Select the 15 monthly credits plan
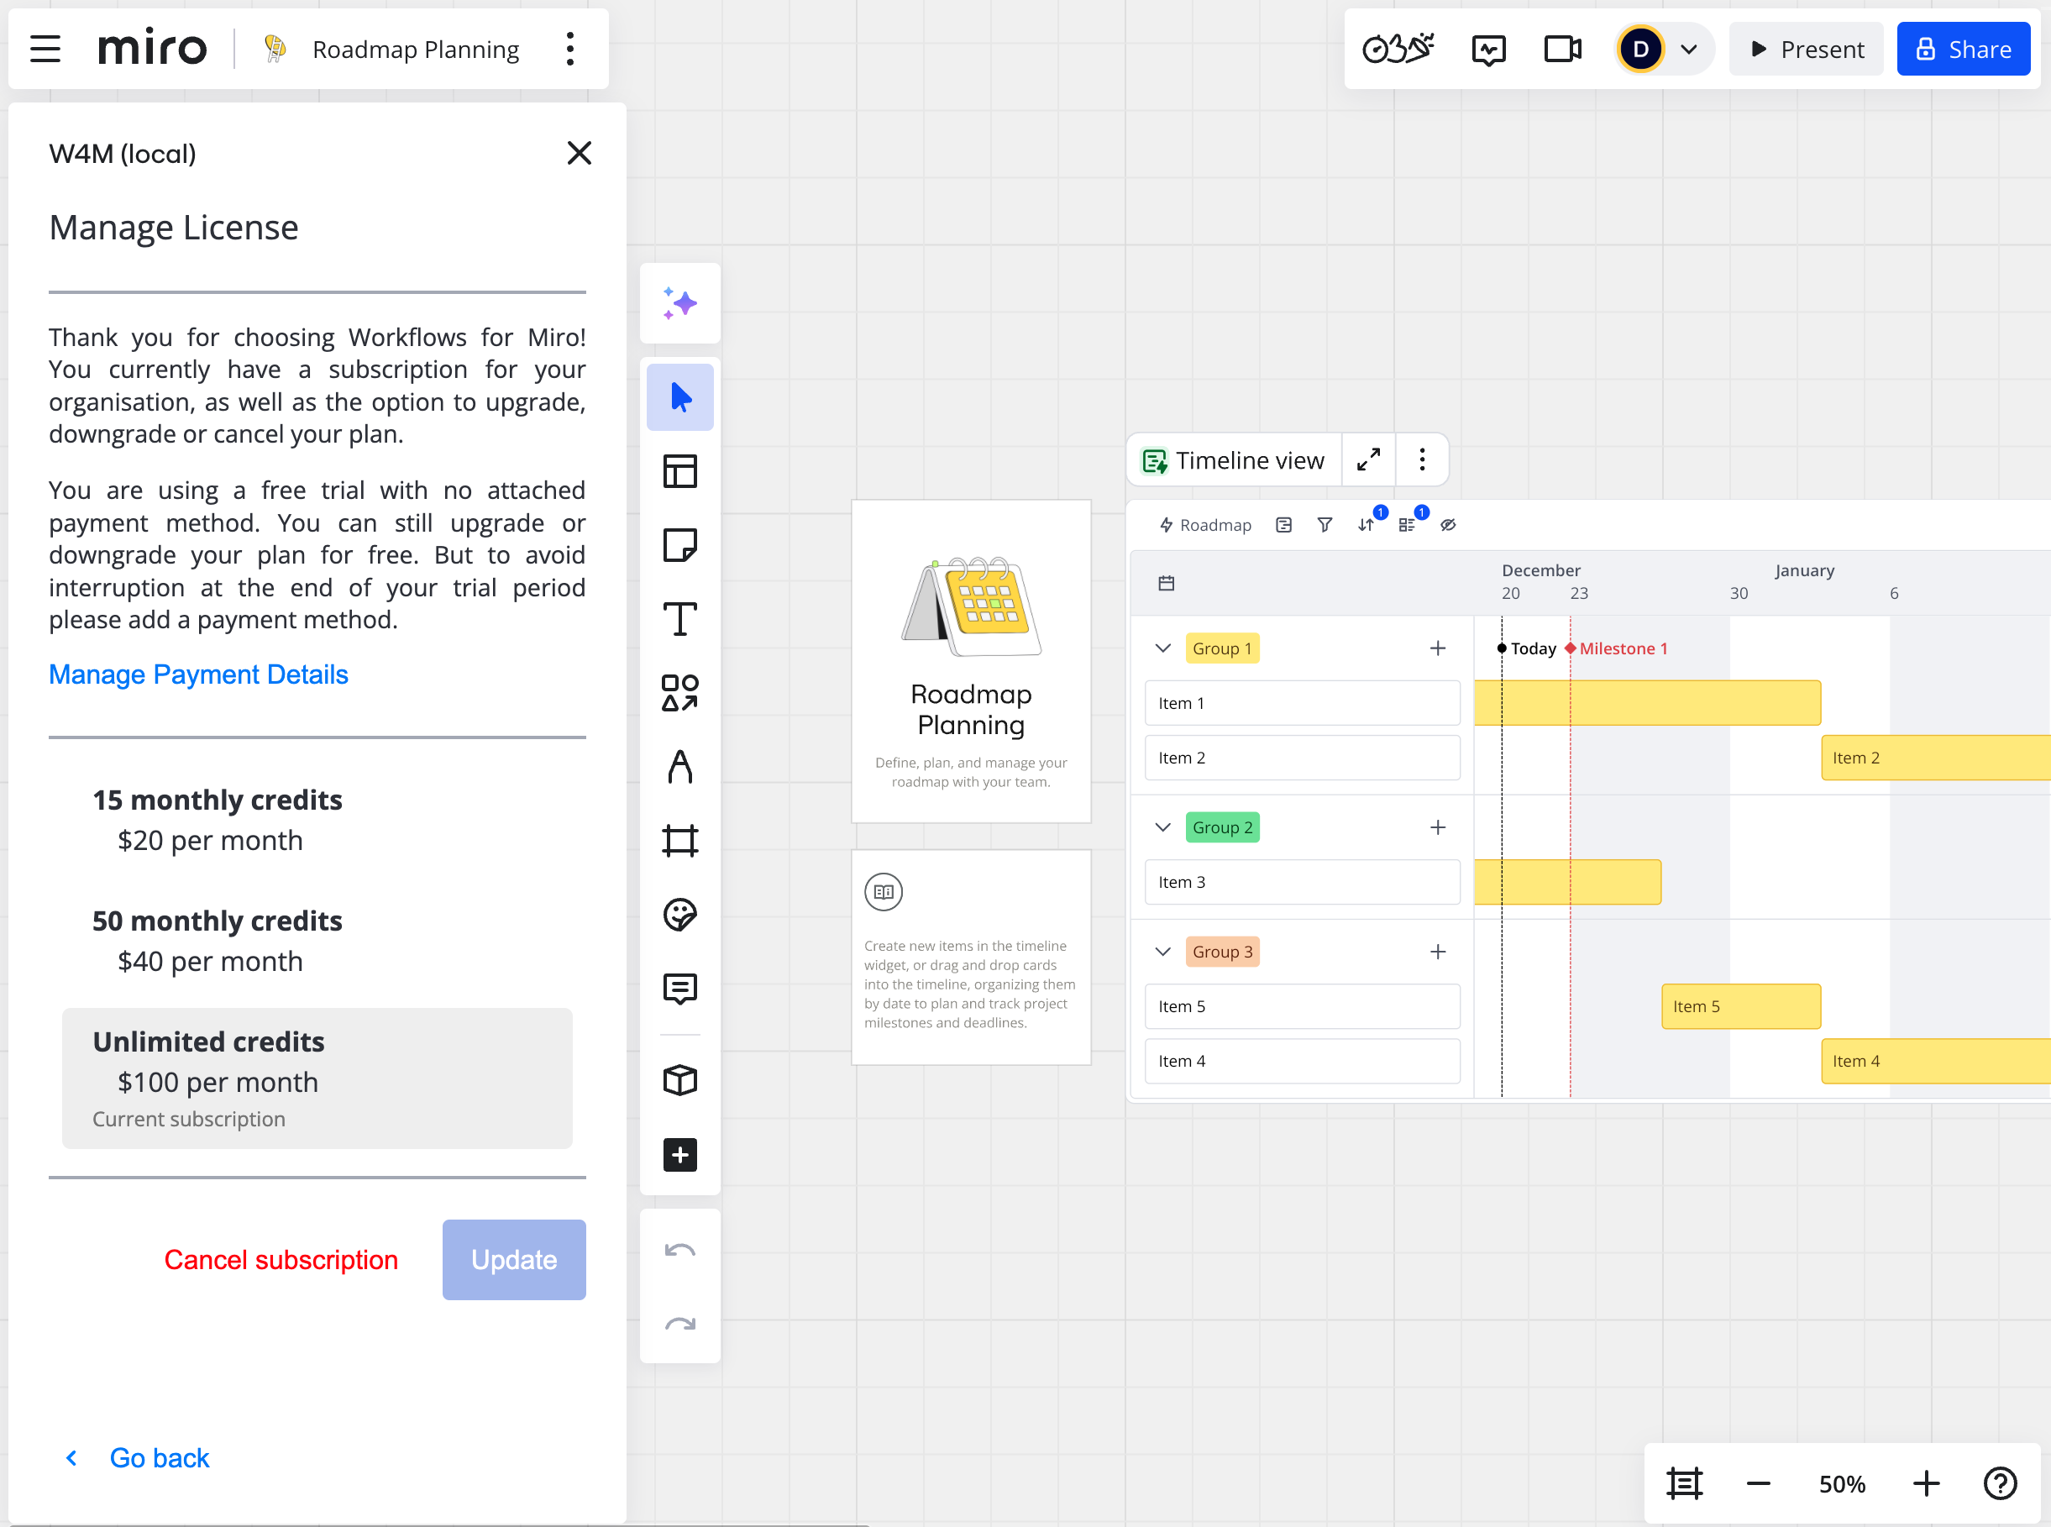The height and width of the screenshot is (1527, 2051). [x=218, y=819]
